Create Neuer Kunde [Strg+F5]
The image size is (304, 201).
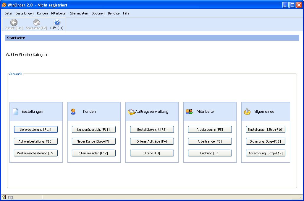(94, 141)
